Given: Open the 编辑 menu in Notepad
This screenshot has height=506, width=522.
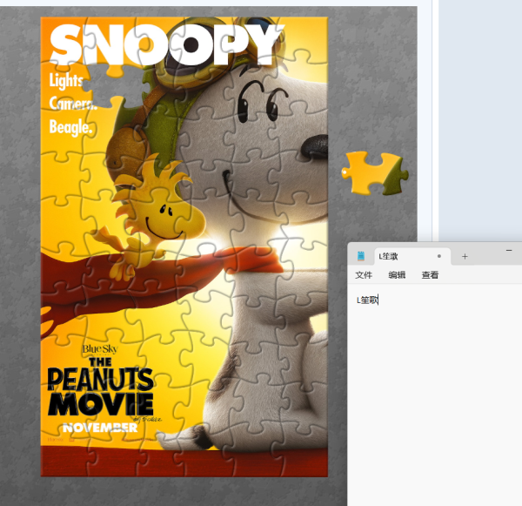Looking at the screenshot, I should [x=397, y=275].
